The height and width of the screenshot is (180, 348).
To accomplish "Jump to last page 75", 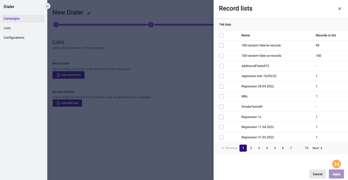I will tap(306, 148).
